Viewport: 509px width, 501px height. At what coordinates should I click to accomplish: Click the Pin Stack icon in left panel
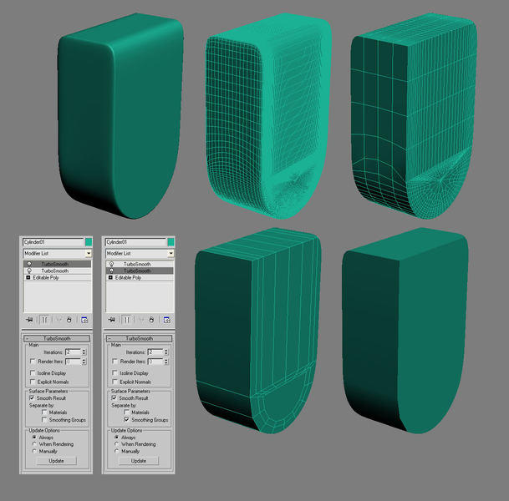[29, 320]
